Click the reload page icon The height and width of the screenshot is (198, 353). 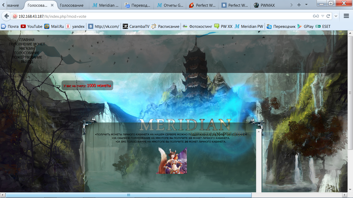328,16
